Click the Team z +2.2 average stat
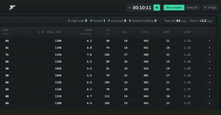Image resolution: width=221 pixels, height=115 pixels. [201, 21]
